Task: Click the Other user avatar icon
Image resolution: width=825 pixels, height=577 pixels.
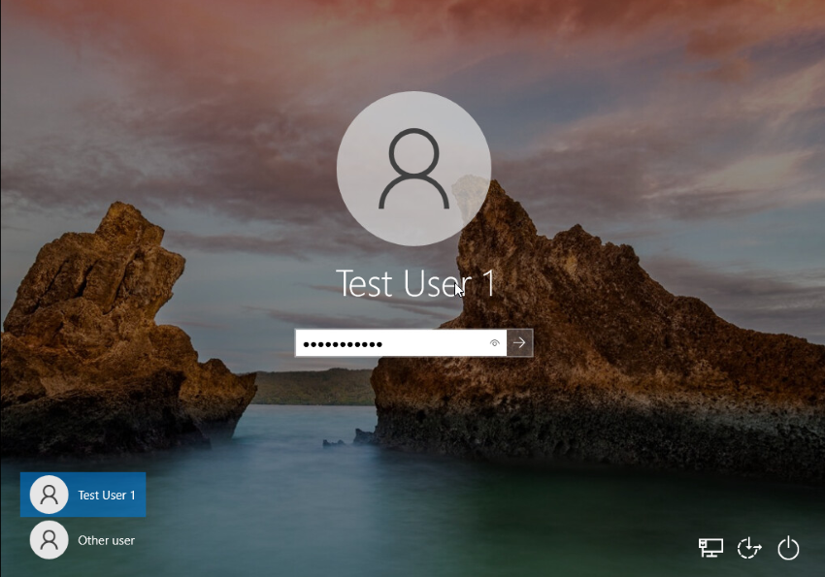Action: coord(49,540)
